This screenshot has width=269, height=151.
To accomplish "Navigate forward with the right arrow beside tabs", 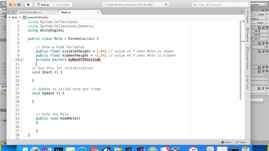I will [13, 12].
